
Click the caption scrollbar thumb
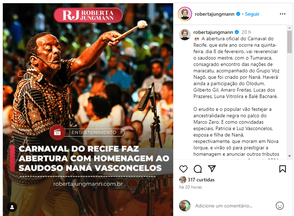tap(289, 42)
